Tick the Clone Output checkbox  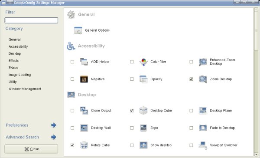tap(72, 111)
